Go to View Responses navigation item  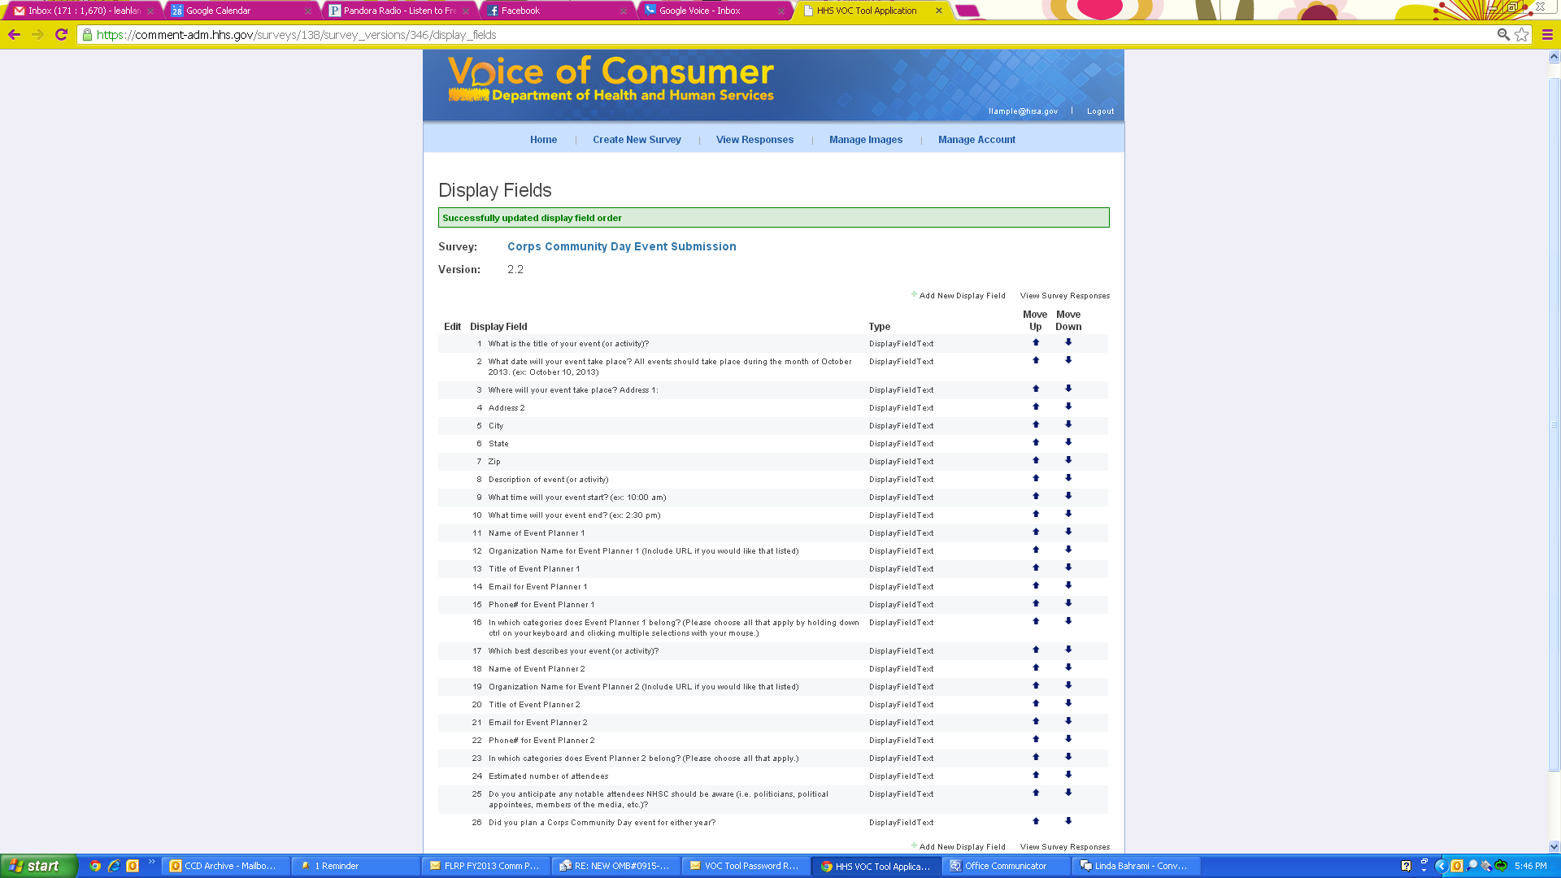pos(754,140)
